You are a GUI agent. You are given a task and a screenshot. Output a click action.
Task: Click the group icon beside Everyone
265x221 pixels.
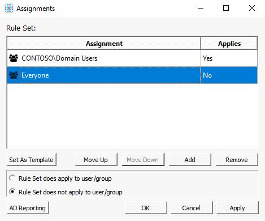pos(14,75)
